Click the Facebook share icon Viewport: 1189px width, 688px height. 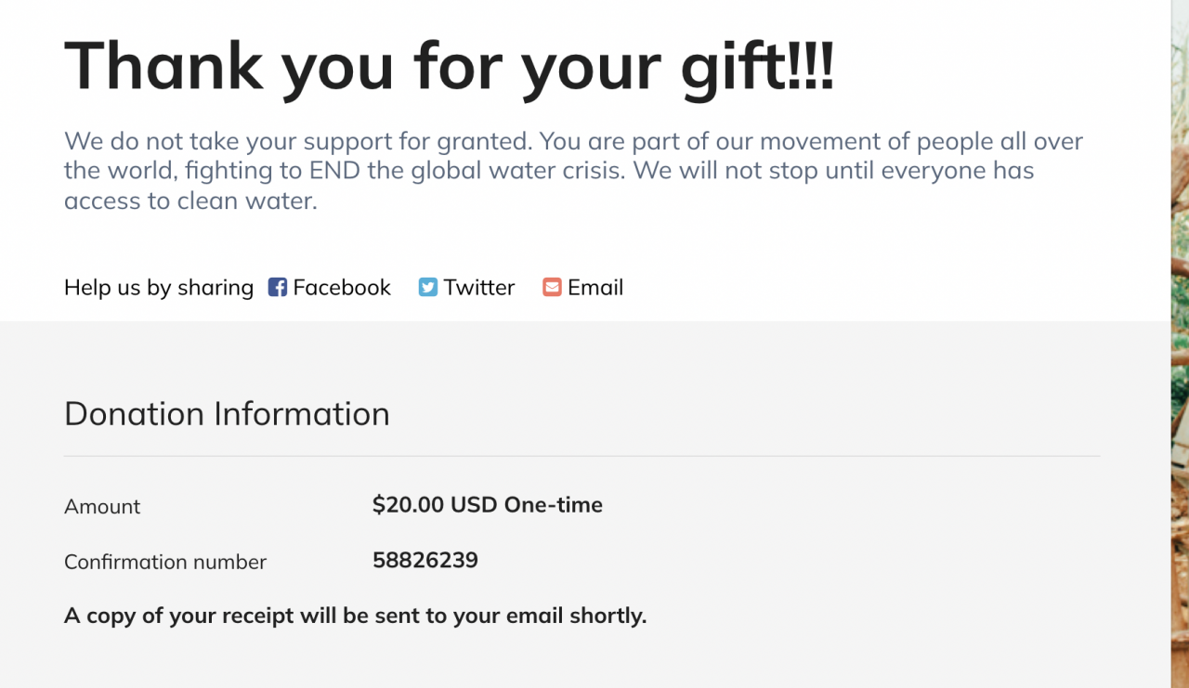(x=277, y=288)
